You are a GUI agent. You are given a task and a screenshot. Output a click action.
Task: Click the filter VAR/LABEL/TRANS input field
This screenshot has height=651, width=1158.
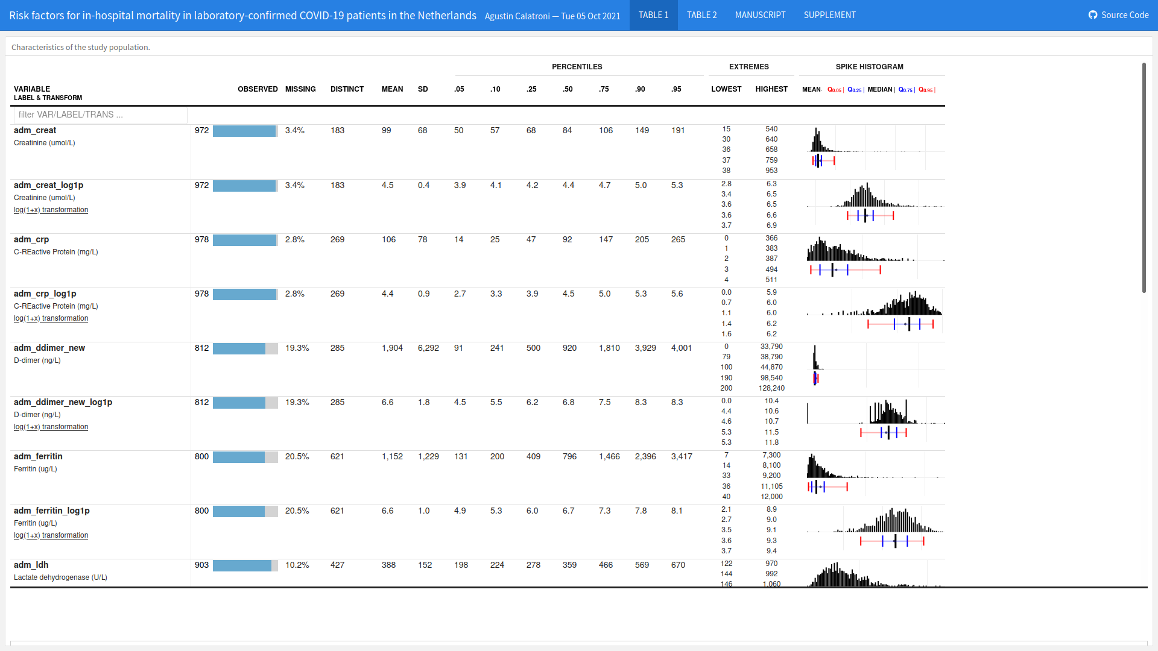(x=100, y=115)
